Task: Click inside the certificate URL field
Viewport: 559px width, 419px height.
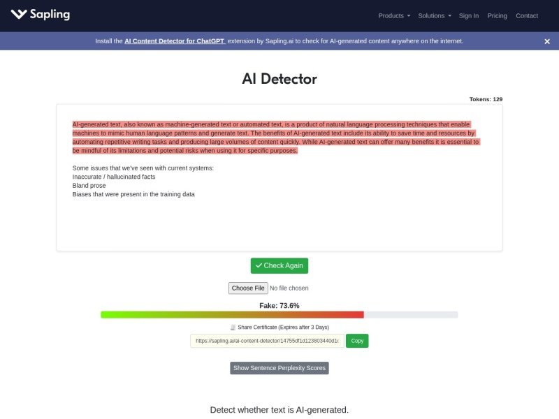Action: [268, 341]
